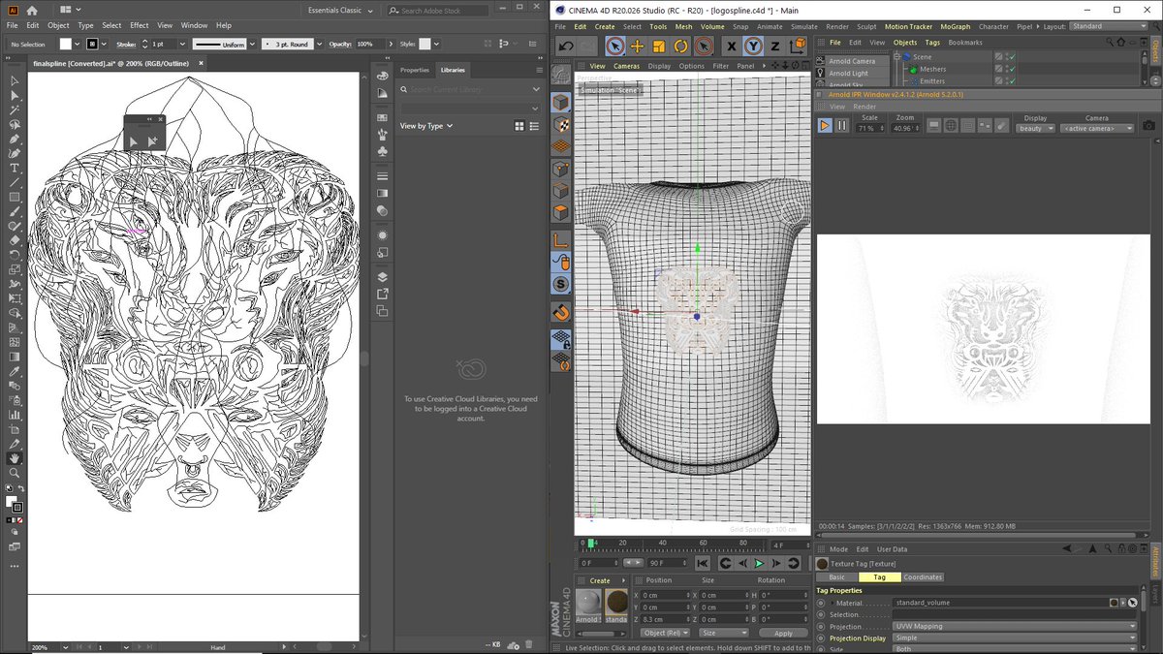Toggle the X axis lock
Image resolution: width=1163 pixels, height=654 pixels.
(x=732, y=46)
